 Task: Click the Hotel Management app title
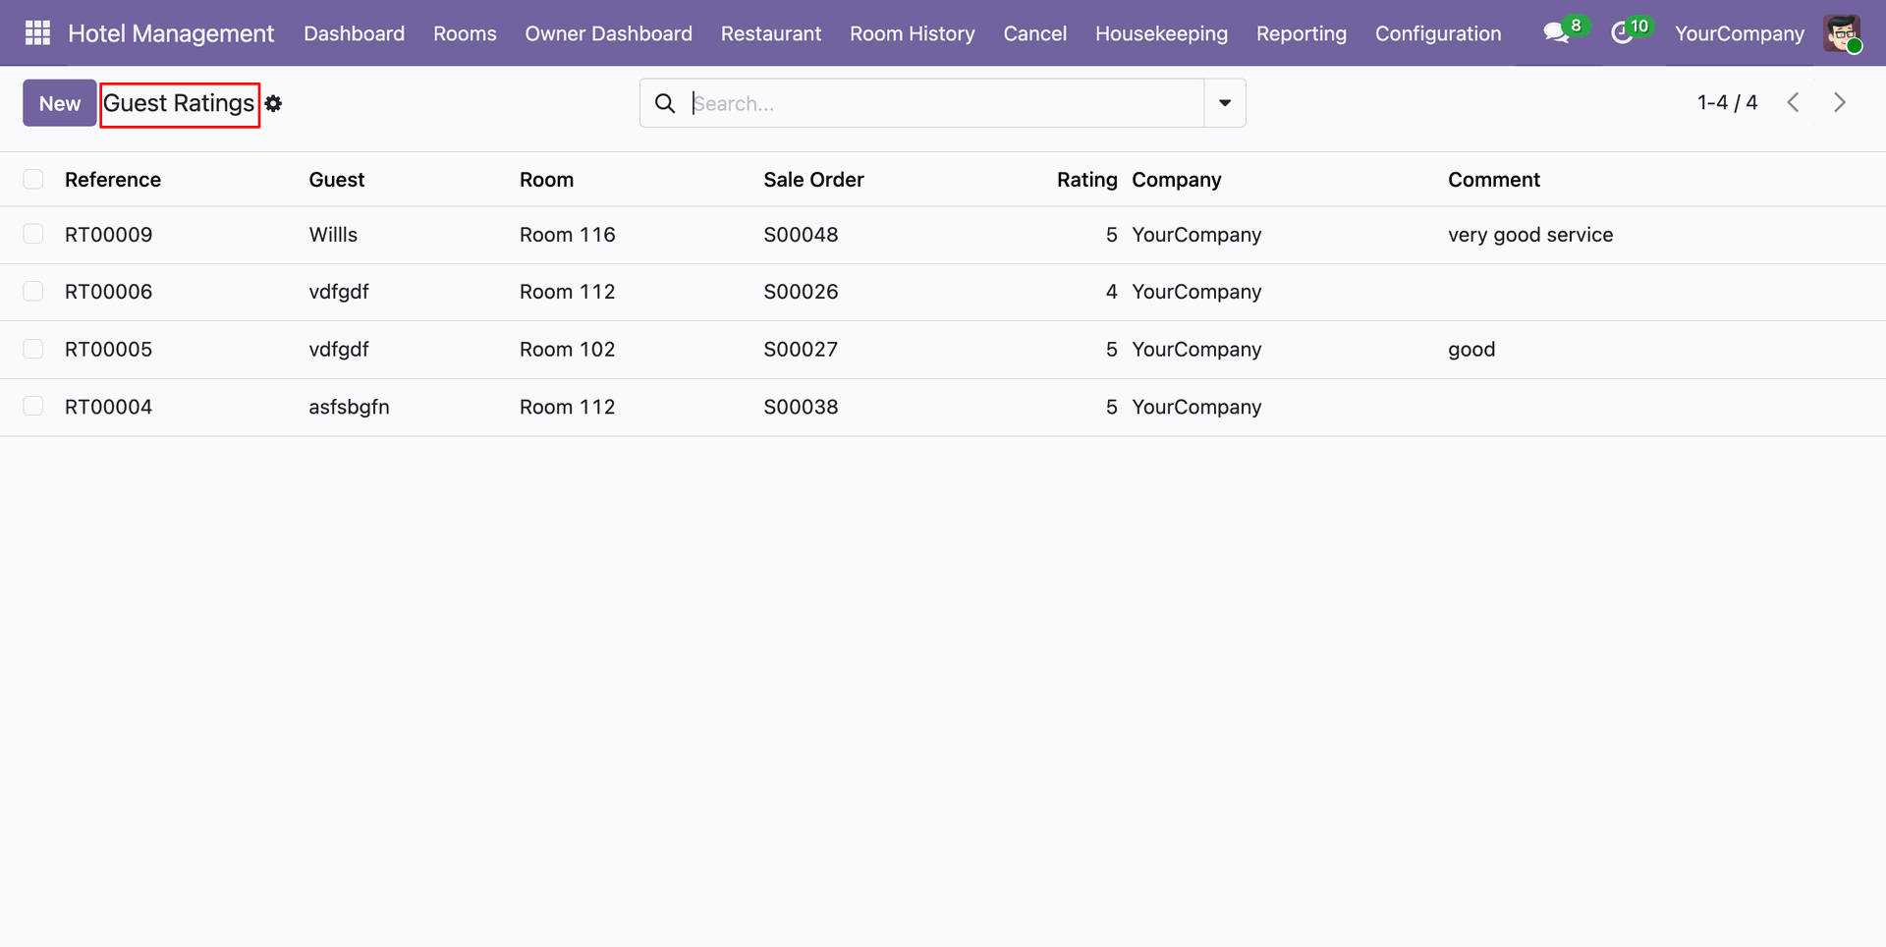point(171,33)
